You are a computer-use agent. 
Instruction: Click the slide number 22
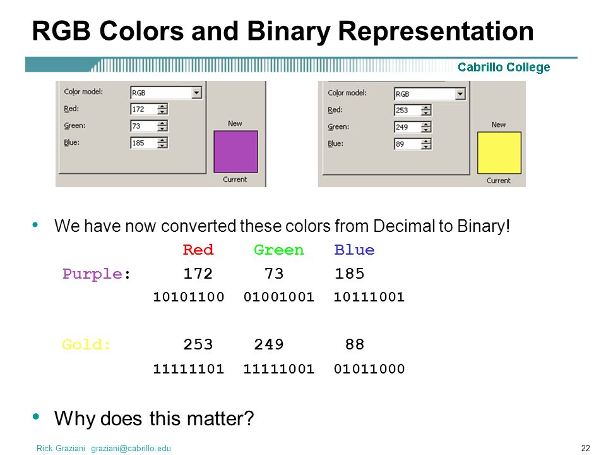(586, 448)
